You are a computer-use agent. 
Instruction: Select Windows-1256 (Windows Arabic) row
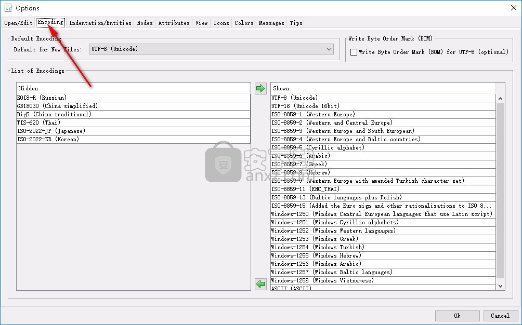tap(383, 264)
